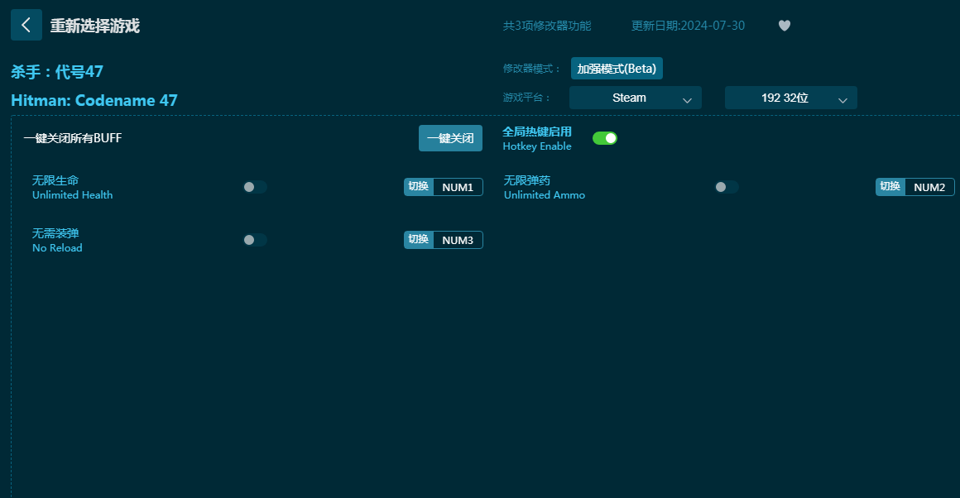This screenshot has width=960, height=498.
Task: Click the NUM1 hotkey field
Action: (458, 187)
